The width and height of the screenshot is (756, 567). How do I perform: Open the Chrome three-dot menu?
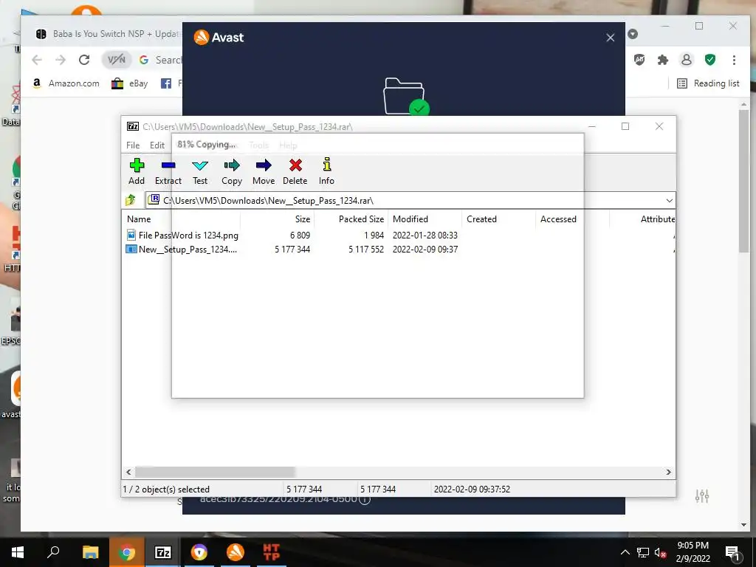[734, 60]
